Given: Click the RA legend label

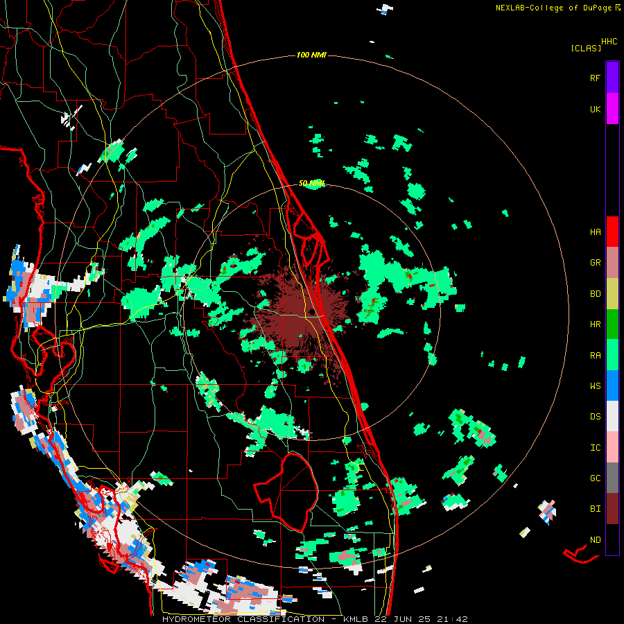Looking at the screenshot, I should [595, 356].
